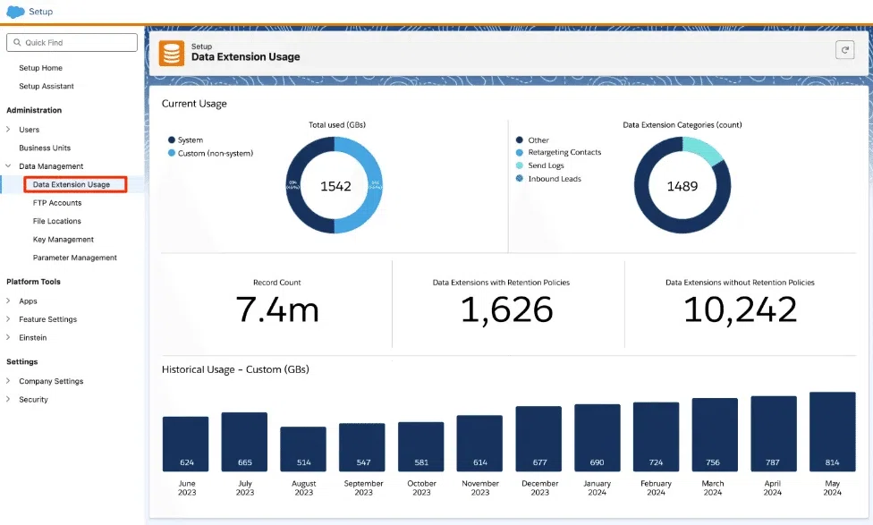Click the refresh icon button
Viewport: 873px width, 525px height.
(x=844, y=50)
